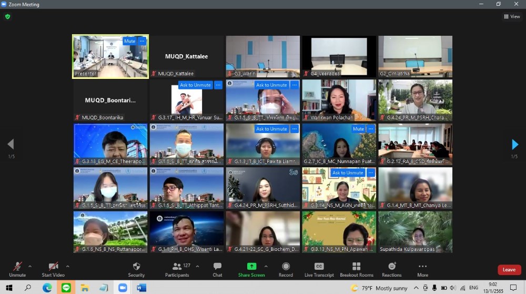Unmute the microphone
526x294 pixels.
[x=17, y=269]
